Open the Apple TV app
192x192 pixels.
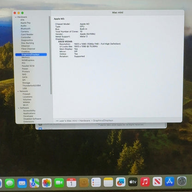click(x=133, y=182)
